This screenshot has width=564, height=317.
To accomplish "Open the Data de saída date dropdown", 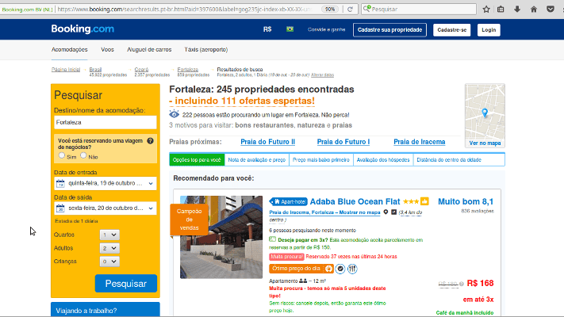I will tap(106, 208).
